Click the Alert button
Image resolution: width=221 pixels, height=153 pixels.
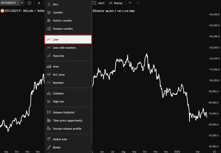[x=99, y=3]
